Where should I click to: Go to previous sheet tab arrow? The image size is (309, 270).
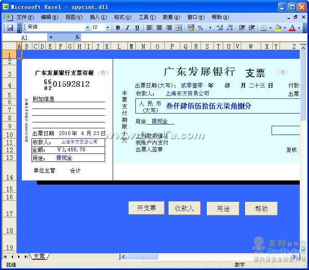pos(12,257)
